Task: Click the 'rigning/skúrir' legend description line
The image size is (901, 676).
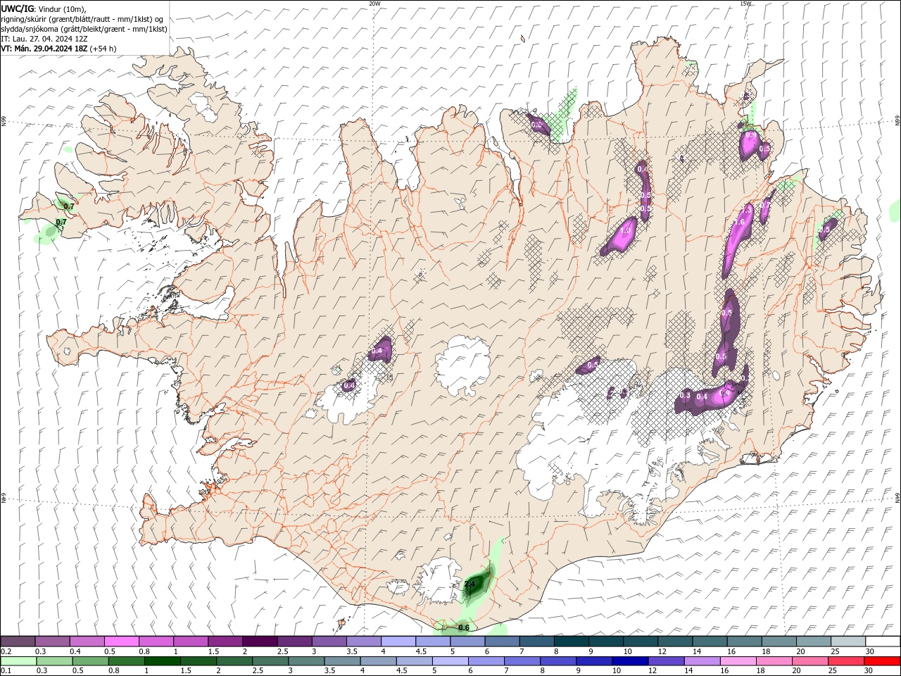Action: click(82, 19)
